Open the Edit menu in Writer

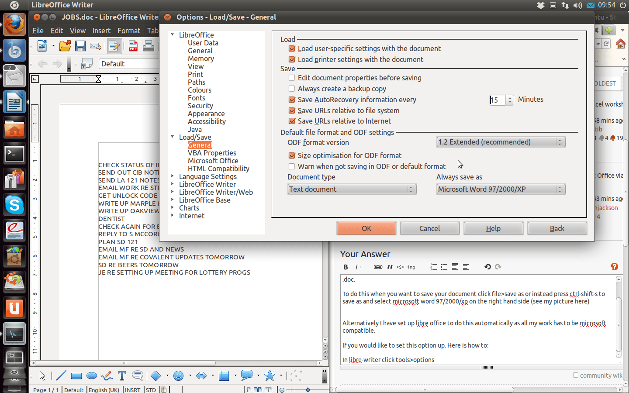point(57,31)
